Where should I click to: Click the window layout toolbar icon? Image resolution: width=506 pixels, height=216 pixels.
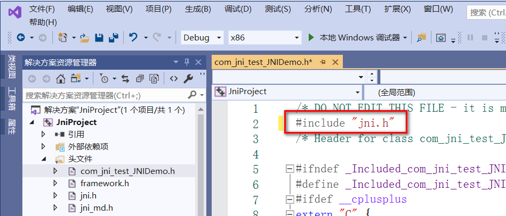pos(441,38)
